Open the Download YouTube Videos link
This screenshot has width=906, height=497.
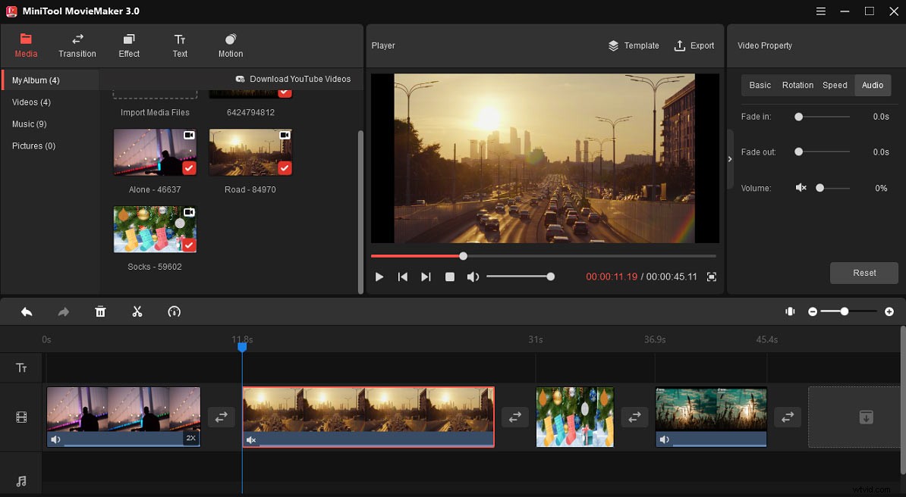[x=293, y=79]
